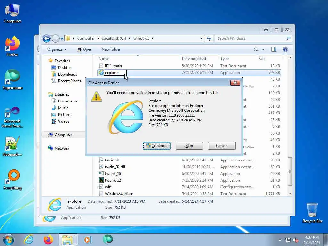Click the search magnifier icon

(x=289, y=38)
